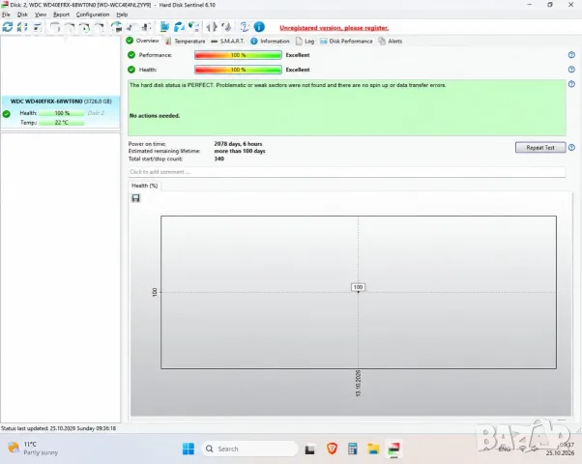Image resolution: width=582 pixels, height=464 pixels.
Task: Save the health graph using floppy icon
Action: (x=136, y=198)
